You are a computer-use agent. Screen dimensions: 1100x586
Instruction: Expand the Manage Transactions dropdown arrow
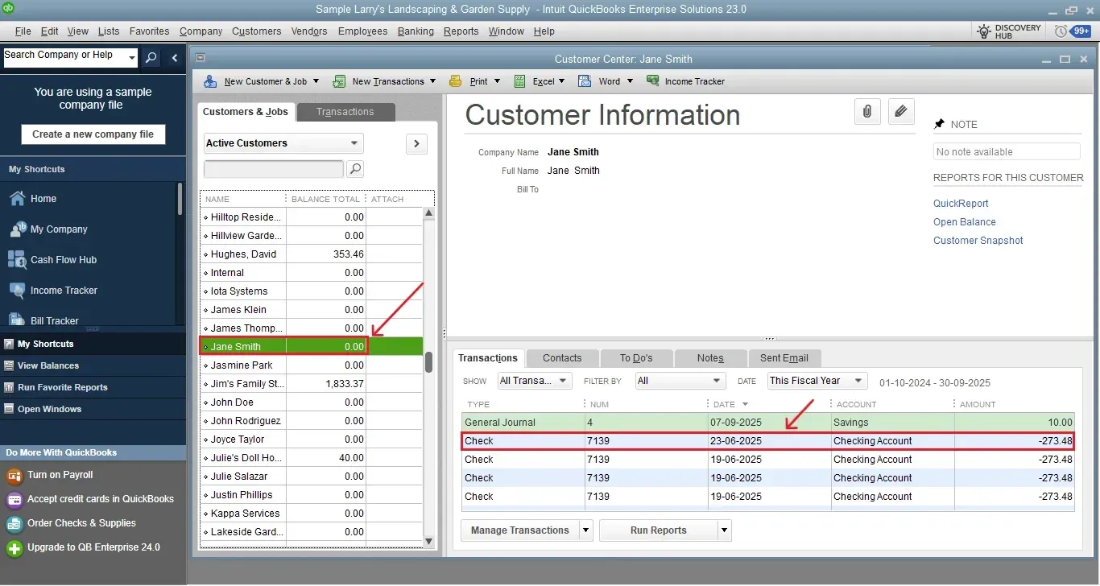click(x=585, y=530)
